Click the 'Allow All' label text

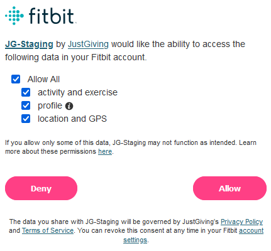click(43, 79)
